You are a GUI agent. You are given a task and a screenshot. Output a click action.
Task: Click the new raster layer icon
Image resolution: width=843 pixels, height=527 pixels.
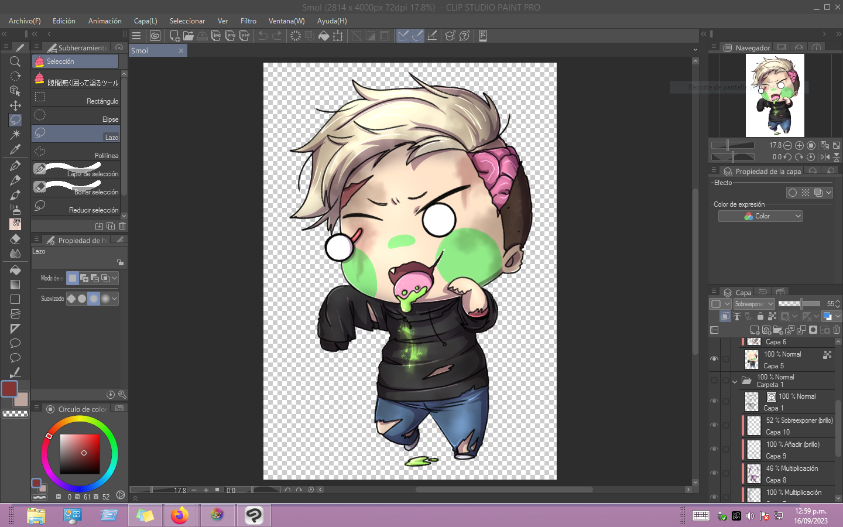point(755,330)
